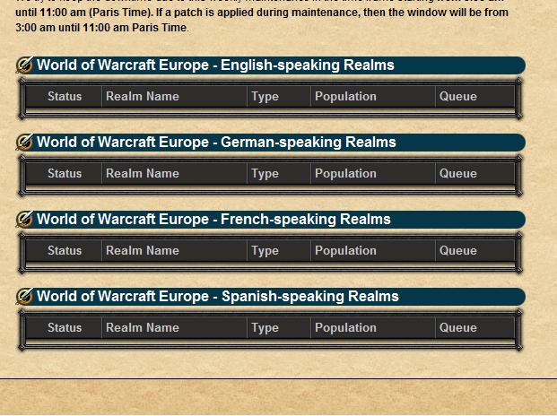Click the quill icon beside English-speaking Realms

tap(24, 65)
